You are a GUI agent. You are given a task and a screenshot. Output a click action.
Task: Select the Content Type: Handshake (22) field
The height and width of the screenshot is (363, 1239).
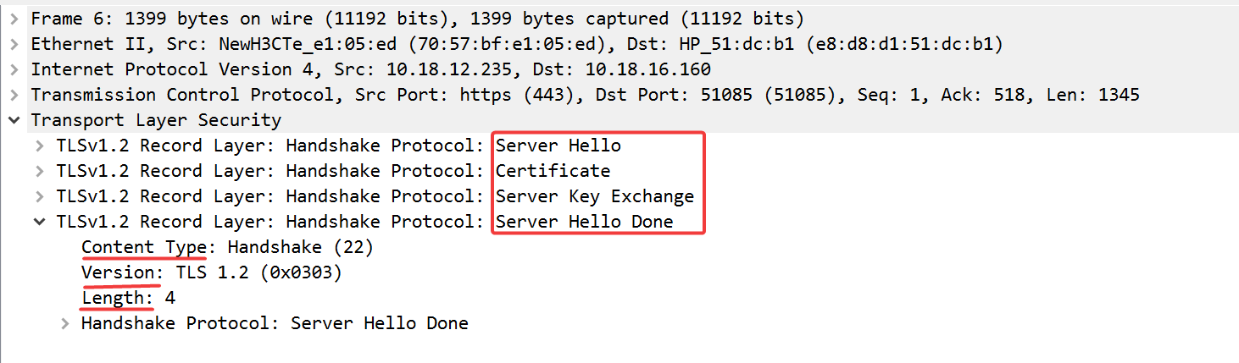click(x=227, y=247)
